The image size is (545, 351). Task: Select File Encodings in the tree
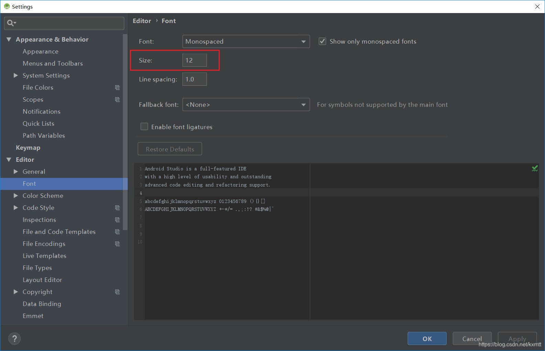tap(44, 244)
